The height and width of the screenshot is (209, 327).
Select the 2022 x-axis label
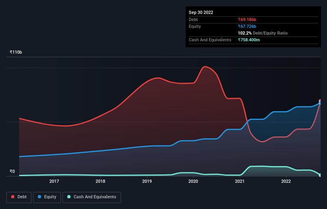(x=286, y=181)
